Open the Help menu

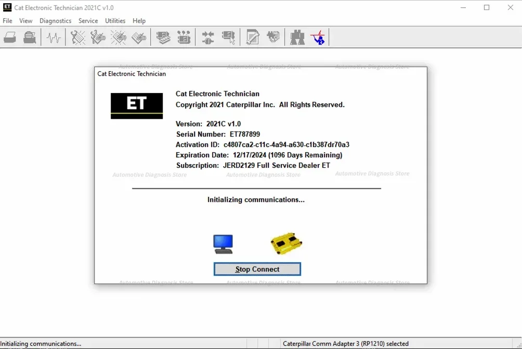pos(139,21)
